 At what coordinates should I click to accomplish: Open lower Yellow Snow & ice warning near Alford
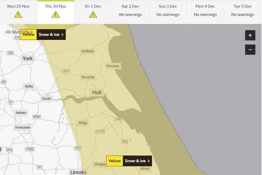(129, 161)
